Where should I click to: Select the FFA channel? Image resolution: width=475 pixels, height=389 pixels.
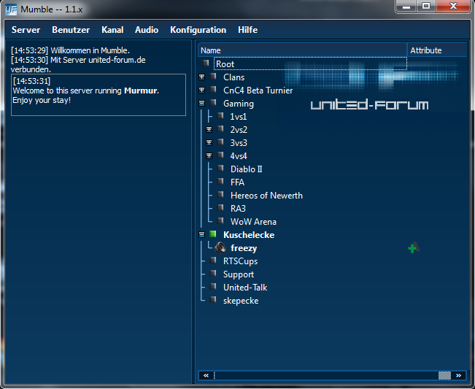click(238, 182)
